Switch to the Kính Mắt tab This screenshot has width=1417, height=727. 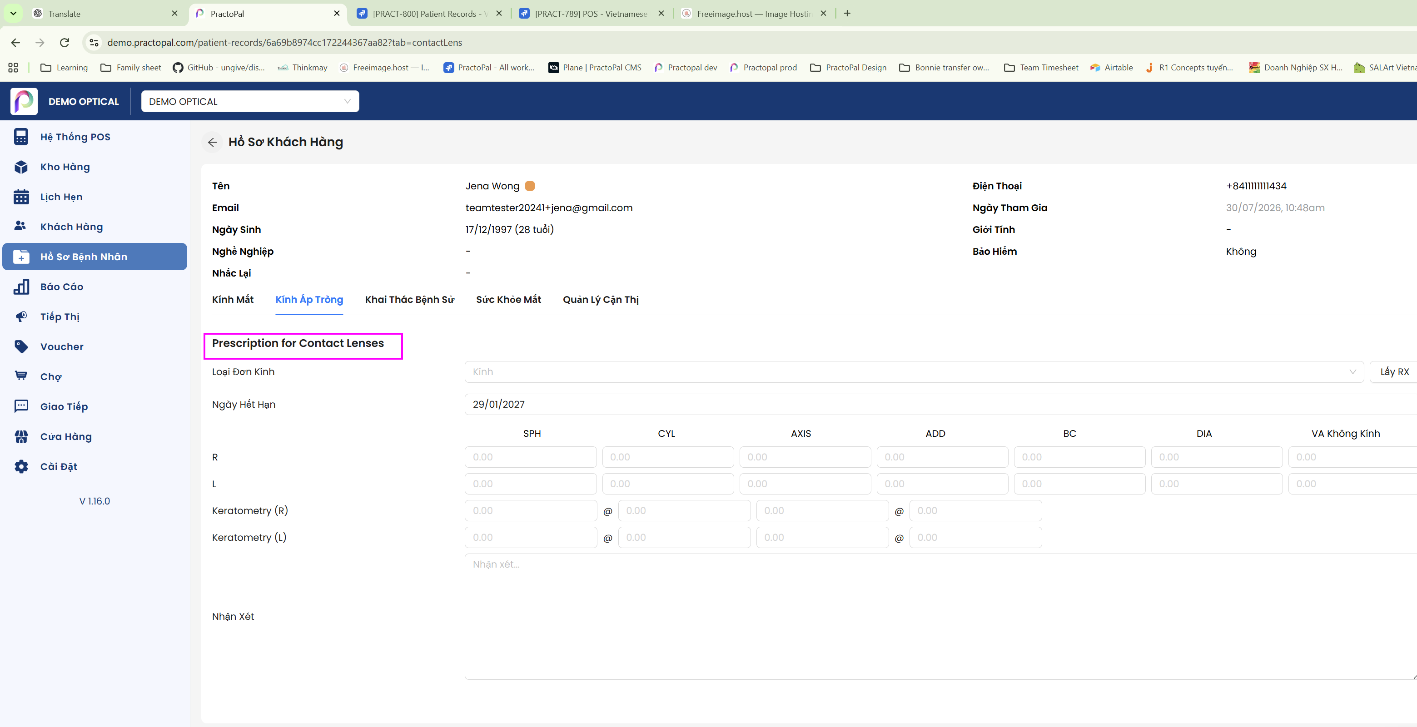tap(233, 300)
